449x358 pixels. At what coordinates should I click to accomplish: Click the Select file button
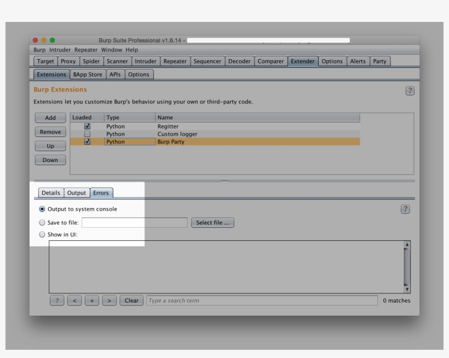coord(212,223)
